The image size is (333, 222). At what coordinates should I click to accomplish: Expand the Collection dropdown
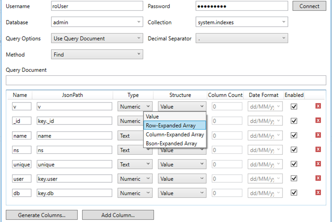241,22
